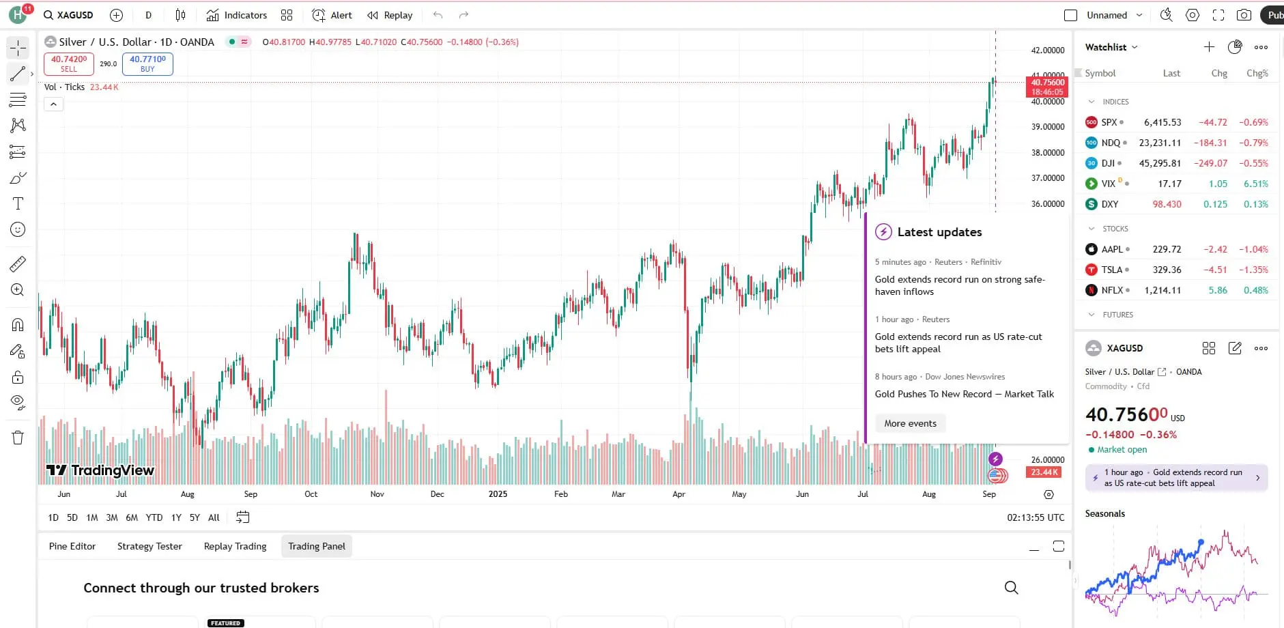Open the Strategy Tester tab
1284x628 pixels.
(x=149, y=546)
